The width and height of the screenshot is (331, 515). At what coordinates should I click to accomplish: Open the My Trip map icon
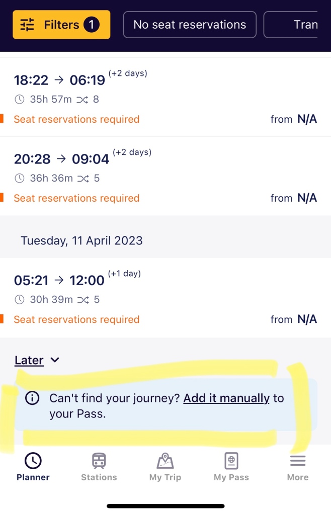pyautogui.click(x=165, y=461)
